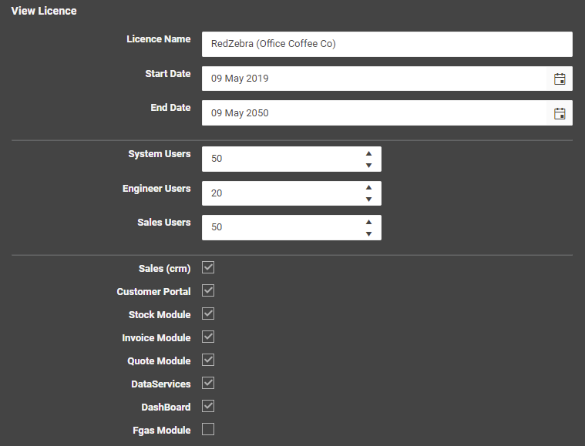Enable the Fgas Module checkbox
This screenshot has height=446, width=585.
coord(208,429)
